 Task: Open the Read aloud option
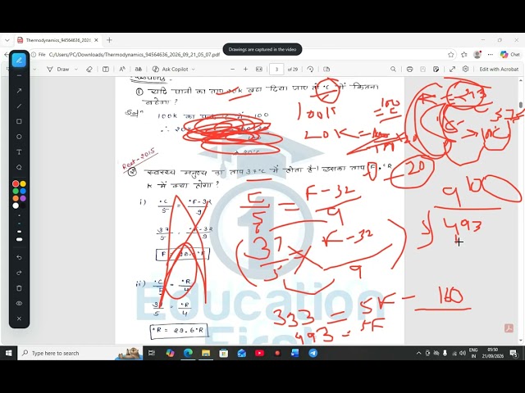122,69
